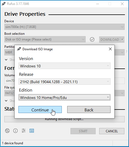
Task: Open the target system dropdown right of dialog
Action: [x=120, y=52]
